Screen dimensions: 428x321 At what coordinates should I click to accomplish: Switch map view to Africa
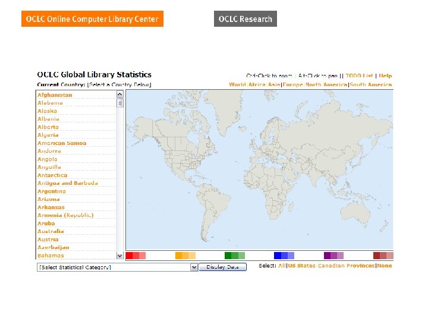[x=257, y=84]
